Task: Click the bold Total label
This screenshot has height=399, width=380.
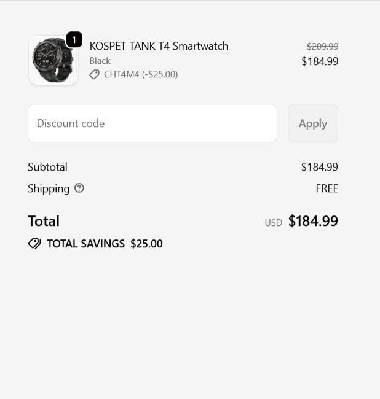Action: point(44,221)
